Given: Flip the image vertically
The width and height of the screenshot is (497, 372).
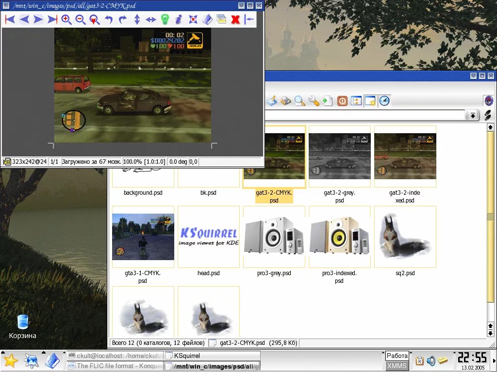Looking at the screenshot, I should [136, 19].
